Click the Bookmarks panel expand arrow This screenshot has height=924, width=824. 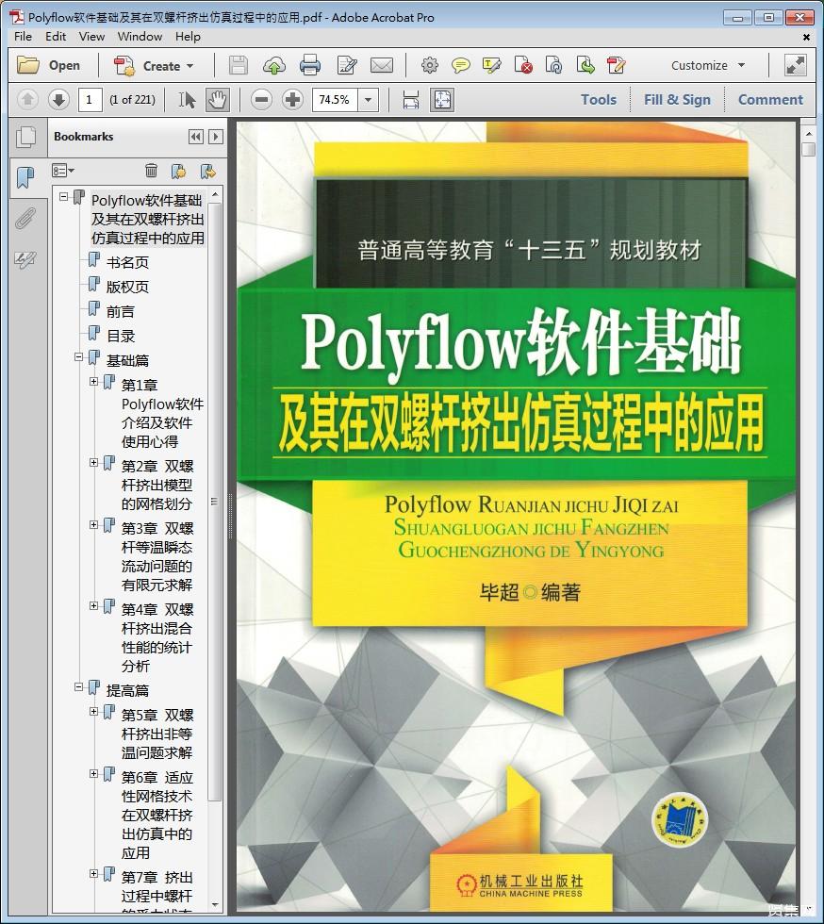[216, 137]
